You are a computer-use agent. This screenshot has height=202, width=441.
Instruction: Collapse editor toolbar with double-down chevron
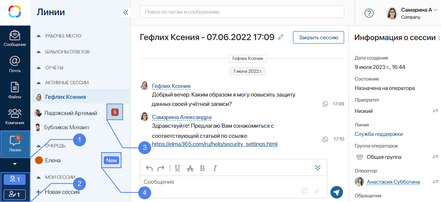coord(318,167)
